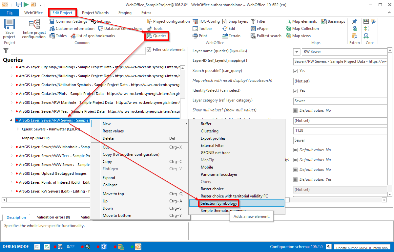Uncheck the Identify/Select (can_select) checkbox
Image resolution: width=394 pixels, height=252 pixels.
pos(295,91)
